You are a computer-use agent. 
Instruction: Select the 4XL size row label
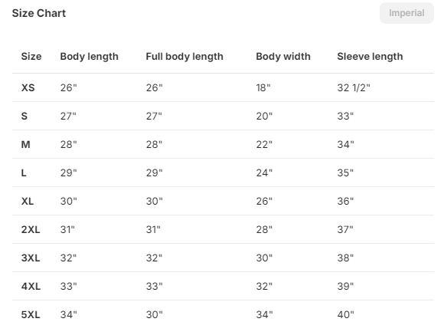(31, 286)
